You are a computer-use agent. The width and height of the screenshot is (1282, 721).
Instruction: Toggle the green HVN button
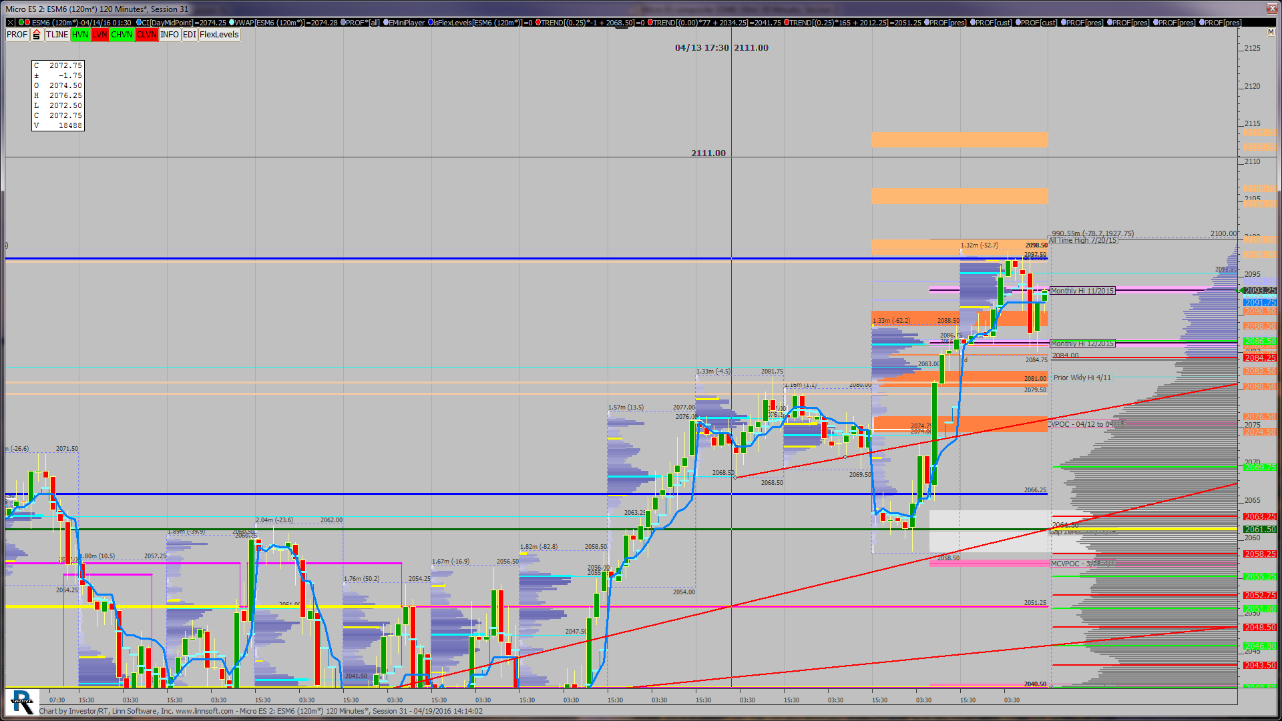point(81,35)
